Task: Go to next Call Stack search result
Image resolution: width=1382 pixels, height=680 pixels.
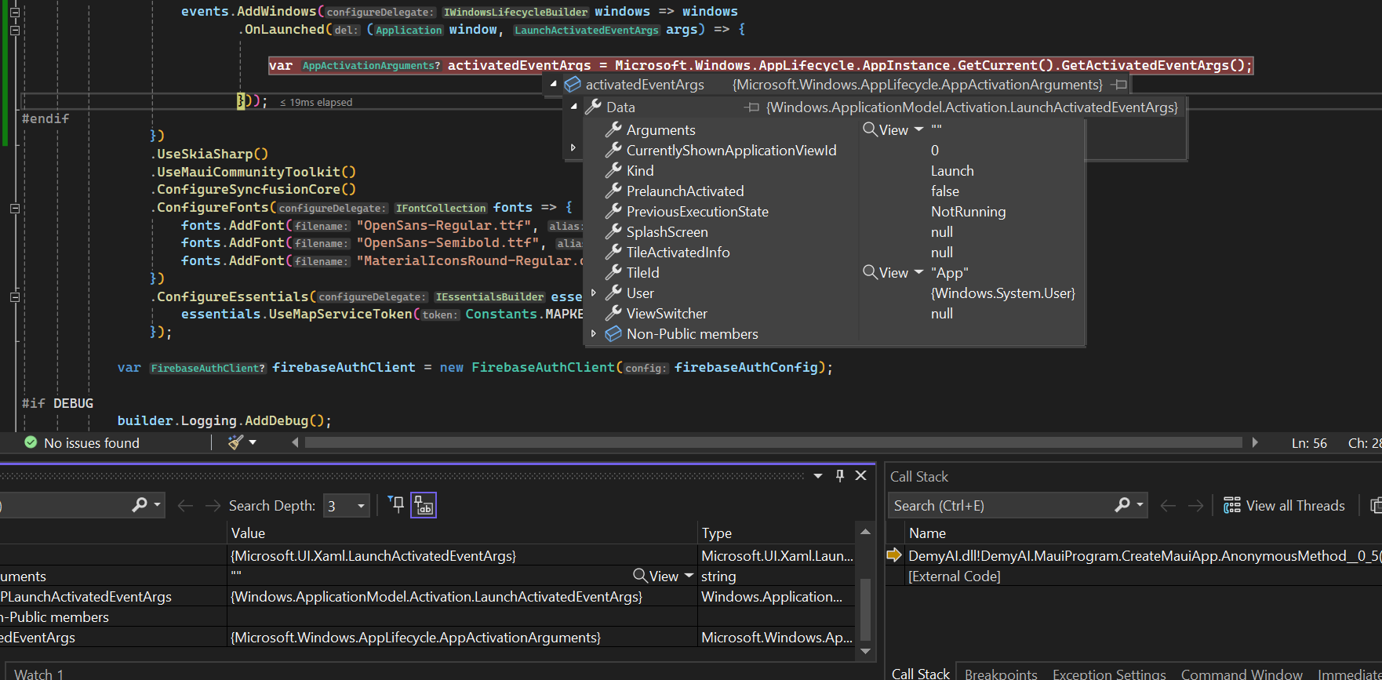Action: 1195,506
